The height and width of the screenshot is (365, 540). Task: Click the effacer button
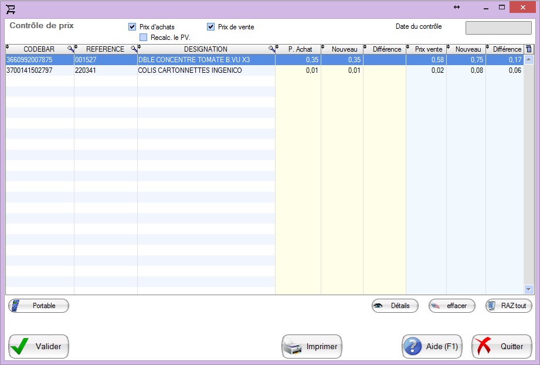(452, 306)
